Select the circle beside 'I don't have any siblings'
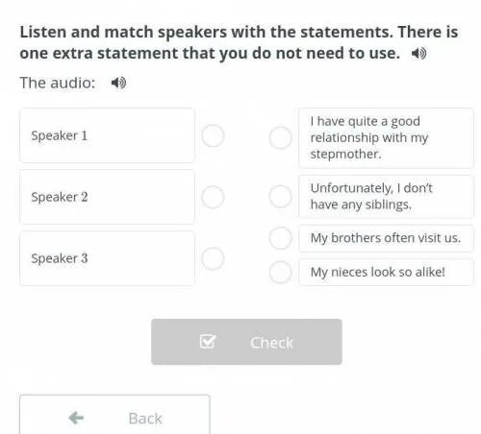Viewport: 481px width, 434px height. tap(280, 197)
